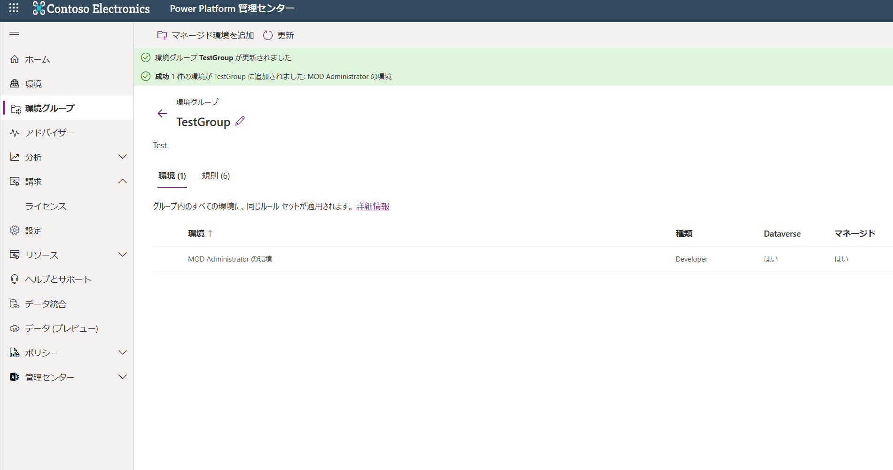Viewport: 893px width, 470px height.
Task: Click the Home house icon
Action: (15, 59)
